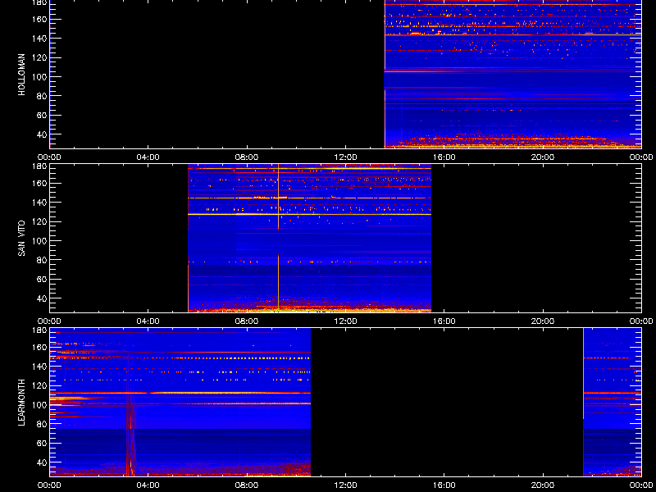
Task: Click 16:00 time label under Holloman plot
Action: point(444,157)
